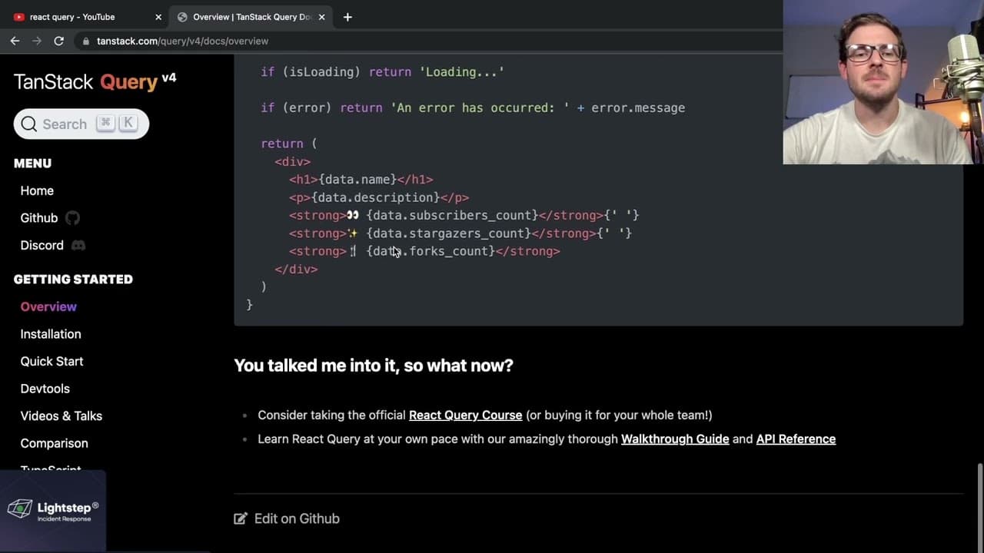Click the pencil edit icon beside Edit on Github
Image resolution: width=984 pixels, height=553 pixels.
click(x=241, y=518)
